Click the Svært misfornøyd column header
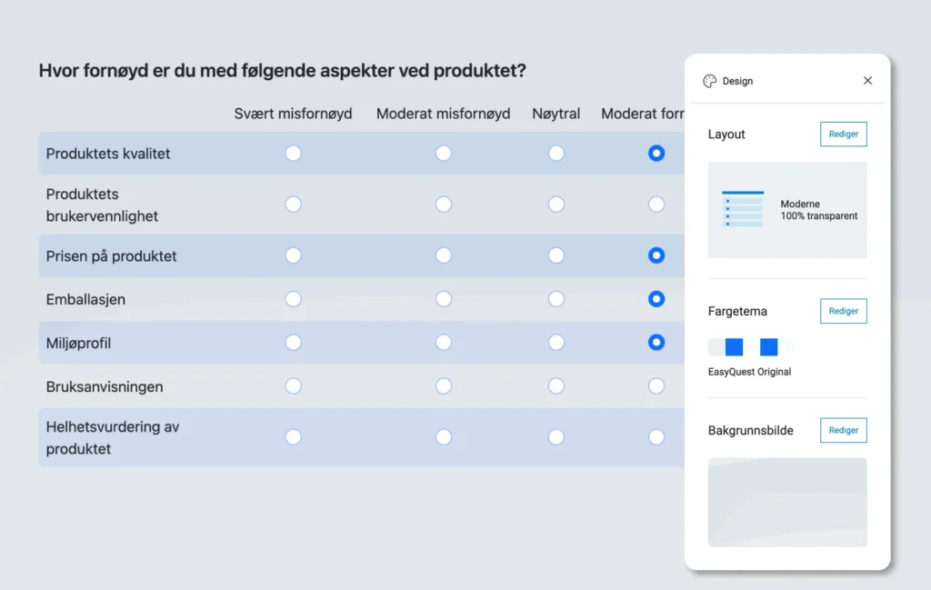931x590 pixels. click(x=293, y=114)
